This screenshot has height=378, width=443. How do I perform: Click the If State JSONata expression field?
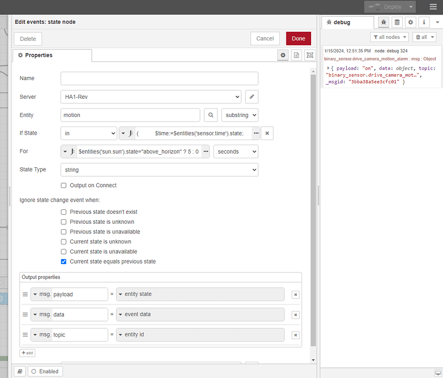coord(193,133)
